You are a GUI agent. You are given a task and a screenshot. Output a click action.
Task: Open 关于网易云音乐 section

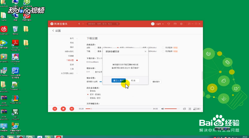tap(67, 73)
